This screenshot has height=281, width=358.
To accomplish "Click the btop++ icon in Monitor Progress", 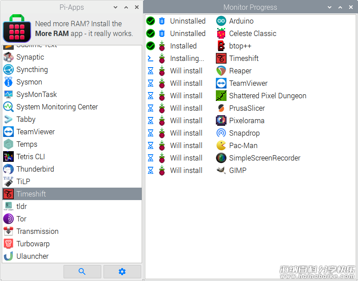I will pyautogui.click(x=221, y=46).
